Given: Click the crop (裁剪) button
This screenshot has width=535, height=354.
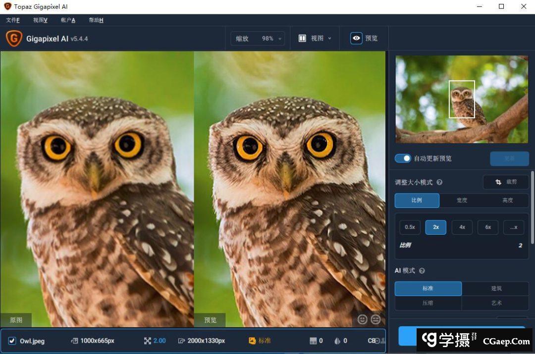Looking at the screenshot, I should (506, 182).
